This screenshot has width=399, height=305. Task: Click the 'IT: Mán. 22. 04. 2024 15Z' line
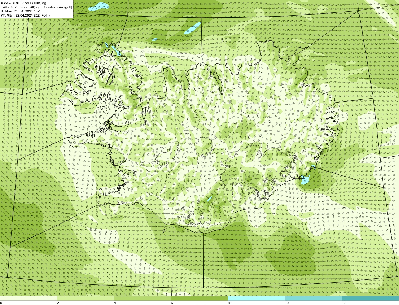pyautogui.click(x=20, y=11)
